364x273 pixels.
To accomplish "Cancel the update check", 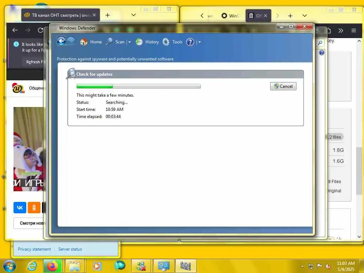I will click(x=283, y=86).
